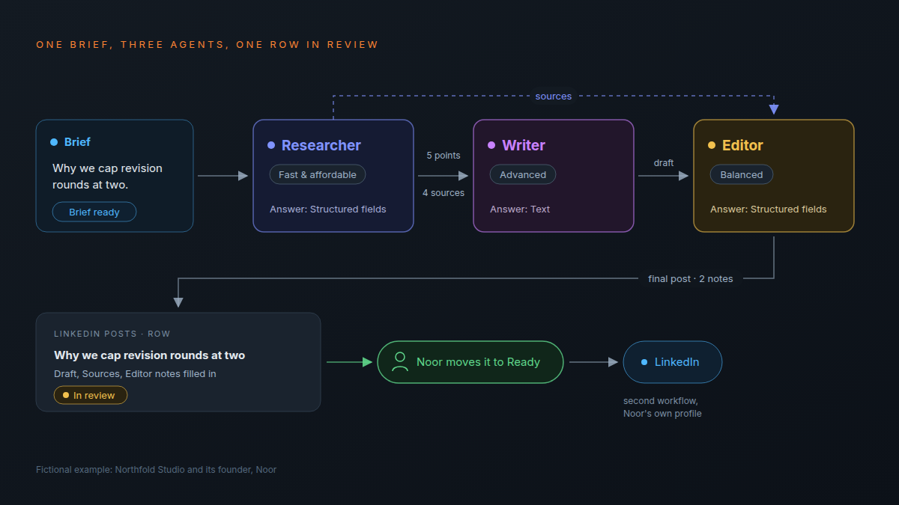899x505 pixels.
Task: Click the purple dot beside Researcher
Action: click(x=271, y=145)
